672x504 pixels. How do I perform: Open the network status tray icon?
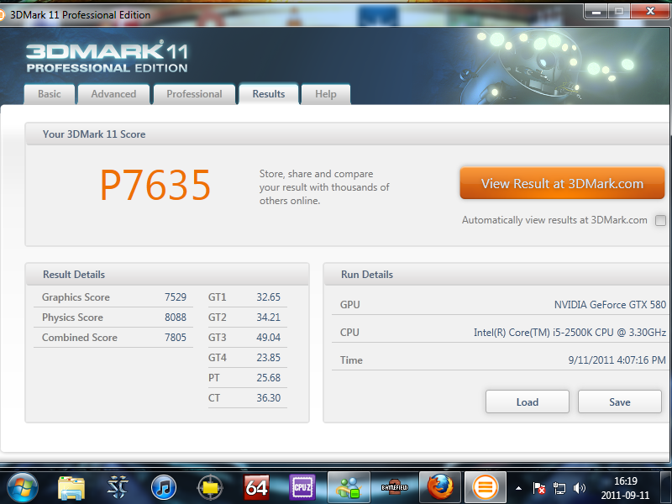(x=559, y=488)
